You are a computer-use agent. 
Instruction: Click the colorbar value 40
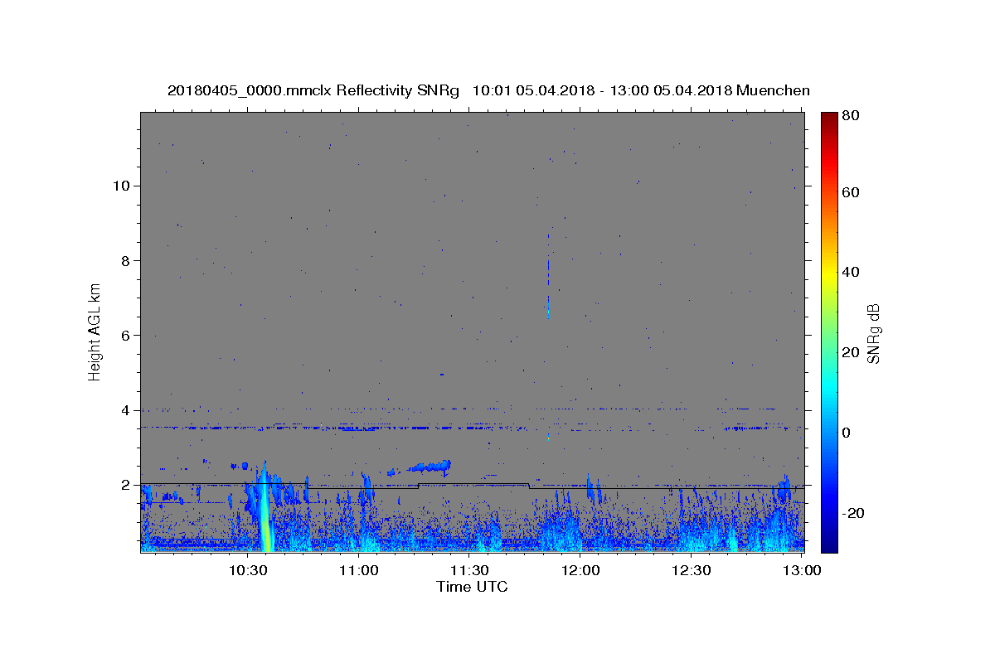[849, 272]
